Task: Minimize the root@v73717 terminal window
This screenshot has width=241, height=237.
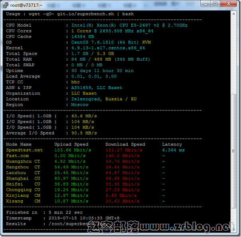Action: (x=205, y=4)
